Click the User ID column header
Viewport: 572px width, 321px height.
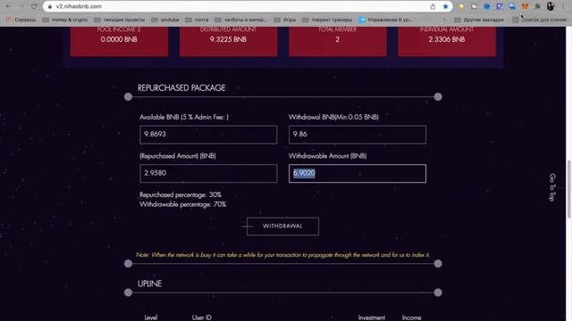point(202,317)
